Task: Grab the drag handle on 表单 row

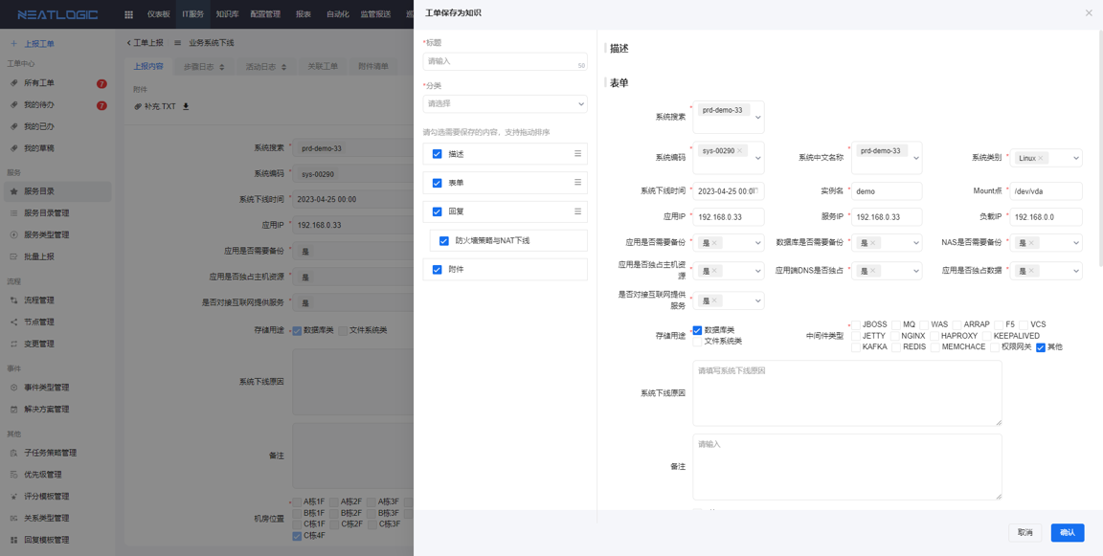Action: tap(577, 182)
